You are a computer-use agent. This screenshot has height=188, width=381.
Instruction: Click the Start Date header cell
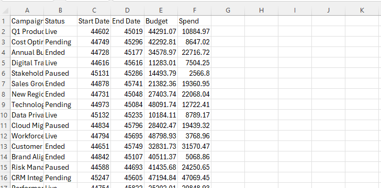pyautogui.click(x=94, y=21)
